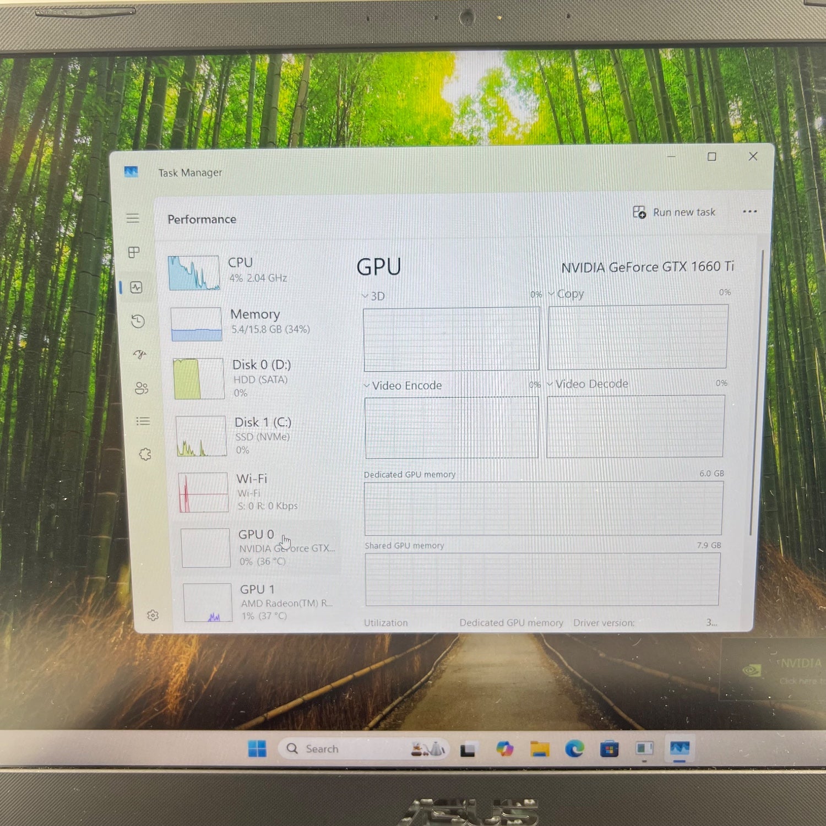826x826 pixels.
Task: Expand the Copy engine dropdown
Action: [566, 294]
